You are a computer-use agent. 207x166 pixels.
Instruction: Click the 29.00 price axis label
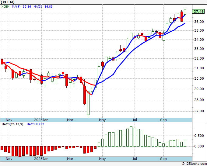(199, 89)
